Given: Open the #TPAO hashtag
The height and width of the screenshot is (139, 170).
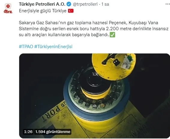Looking at the screenshot, I should (x=26, y=47).
